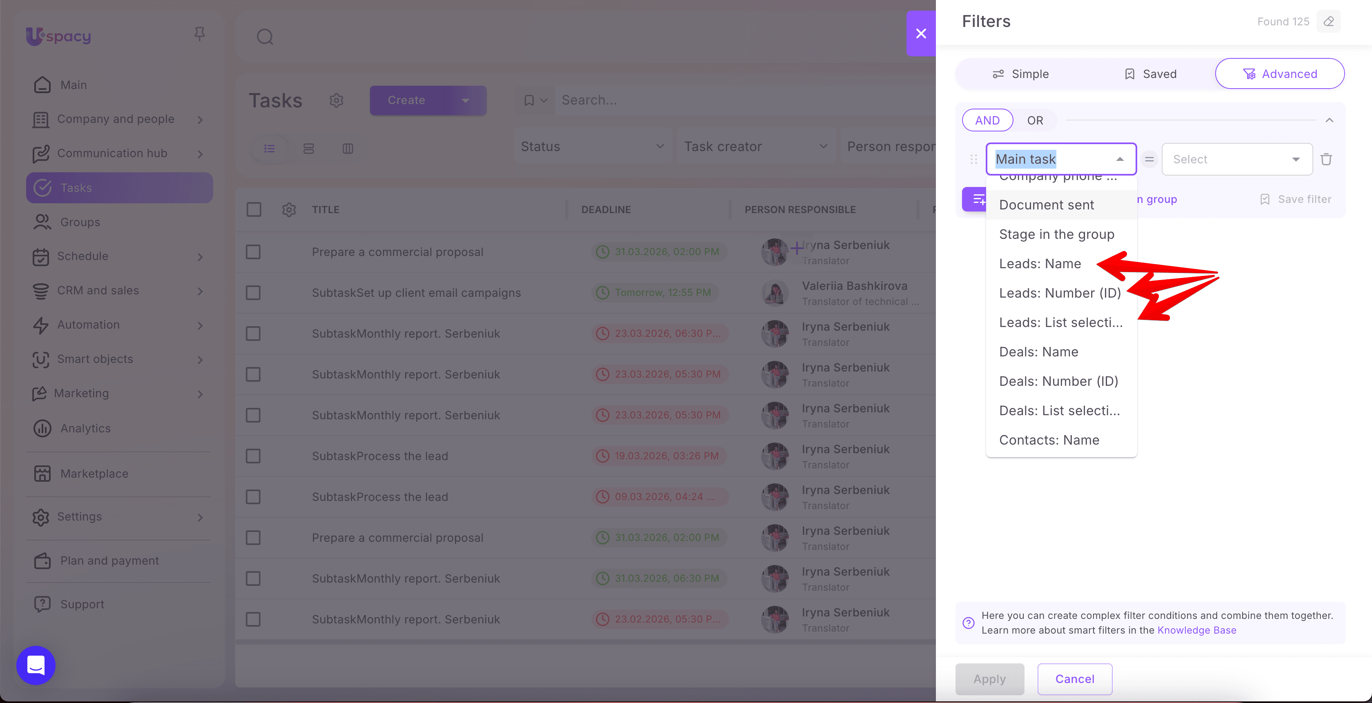Click the eraser icon to clear filters

pyautogui.click(x=1329, y=21)
